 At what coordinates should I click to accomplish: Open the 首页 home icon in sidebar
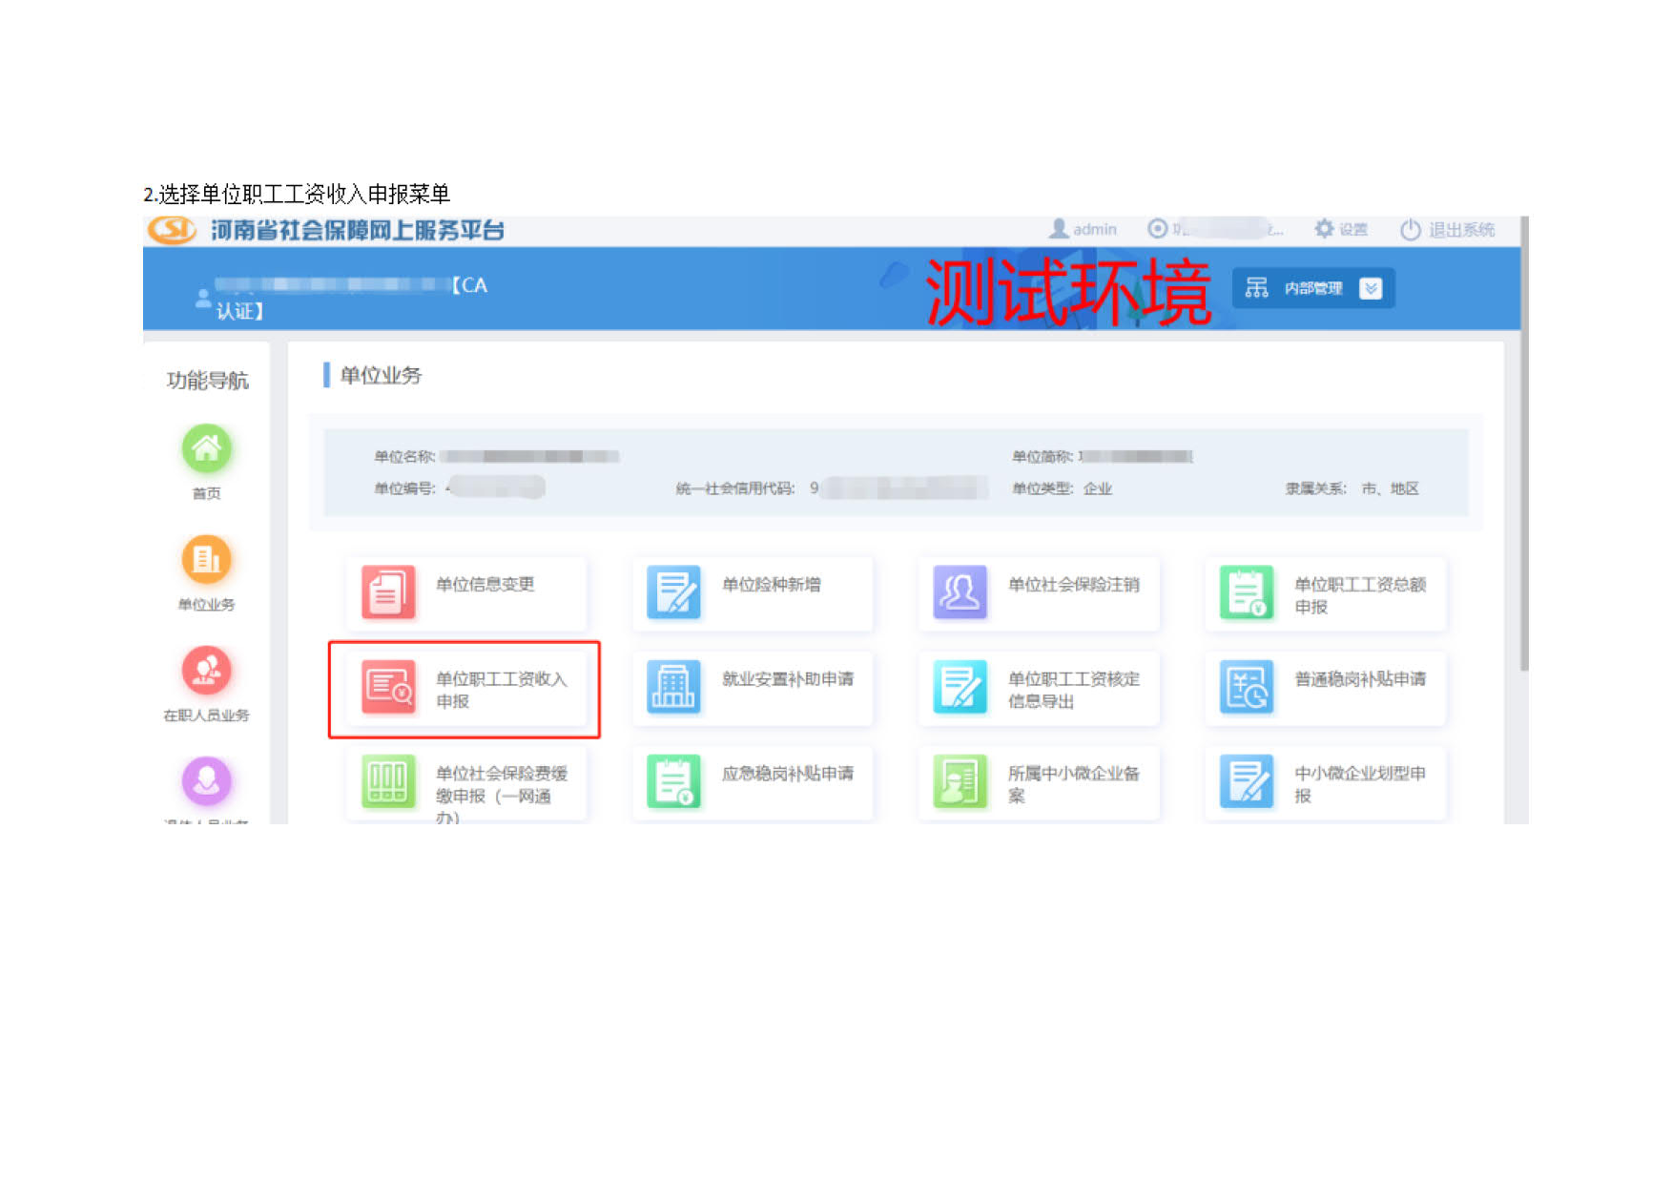coord(207,447)
